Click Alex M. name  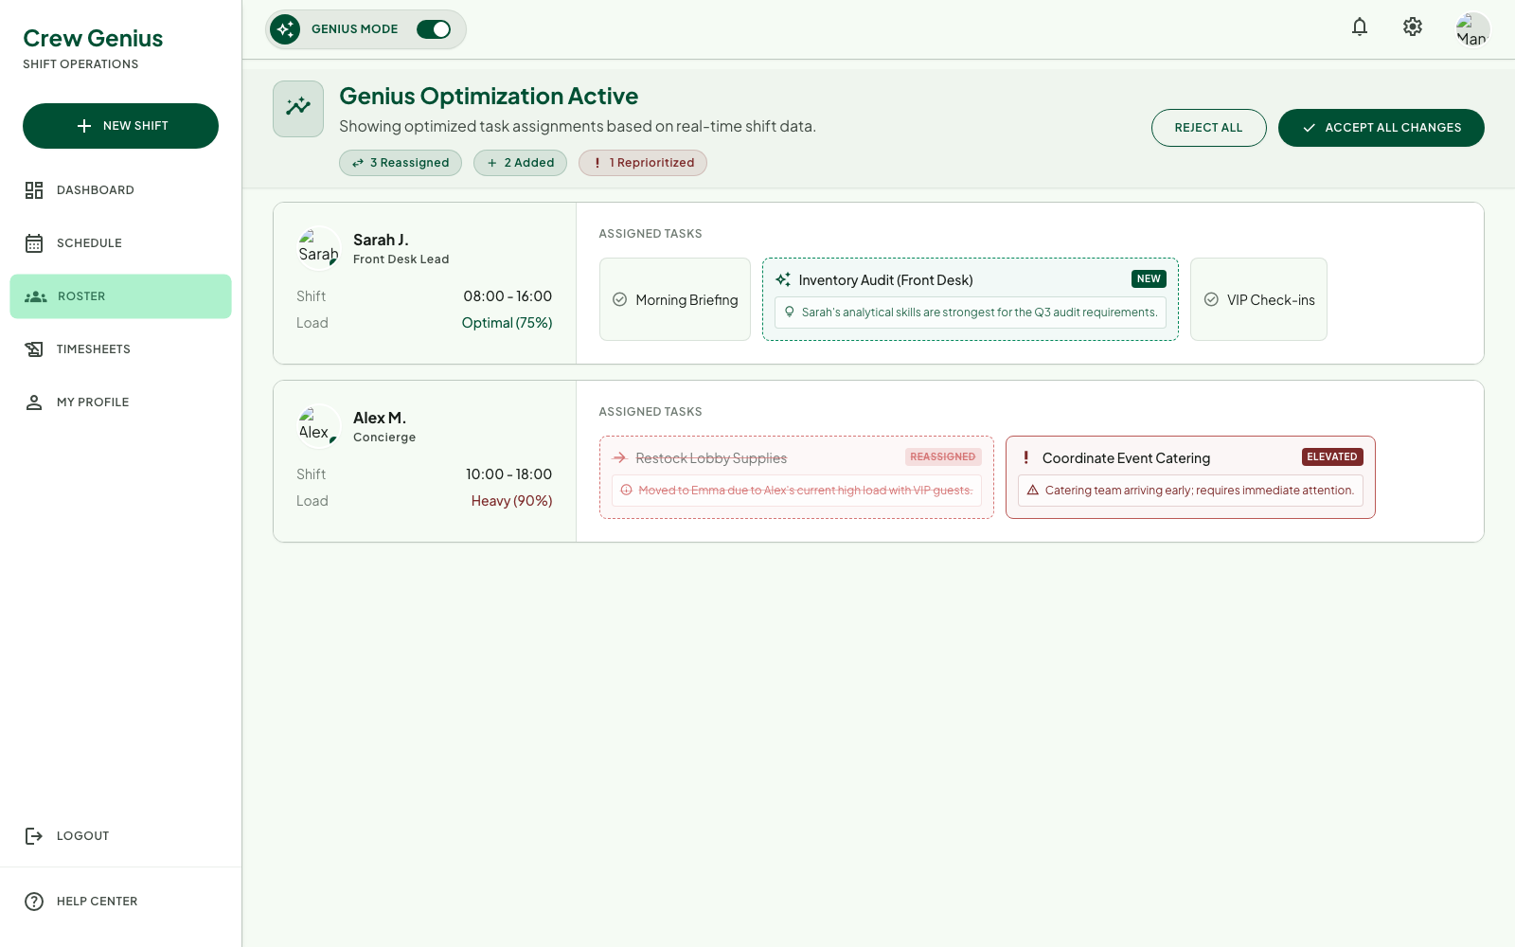(380, 418)
